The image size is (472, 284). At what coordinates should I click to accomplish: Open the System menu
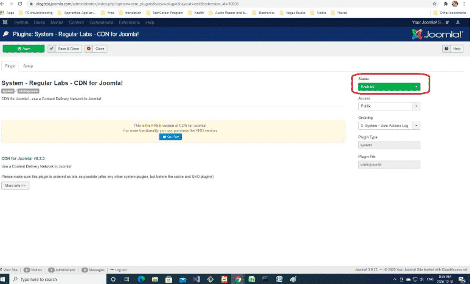point(21,22)
